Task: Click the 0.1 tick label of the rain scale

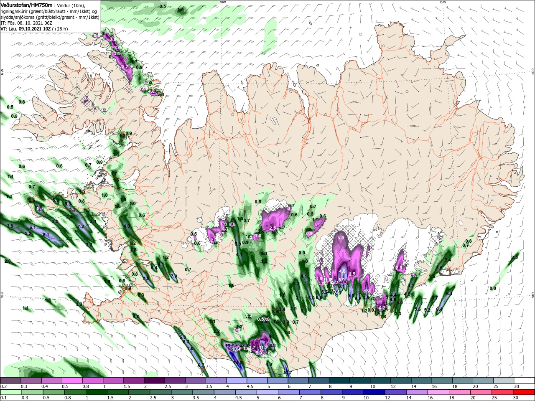Action: [4, 398]
